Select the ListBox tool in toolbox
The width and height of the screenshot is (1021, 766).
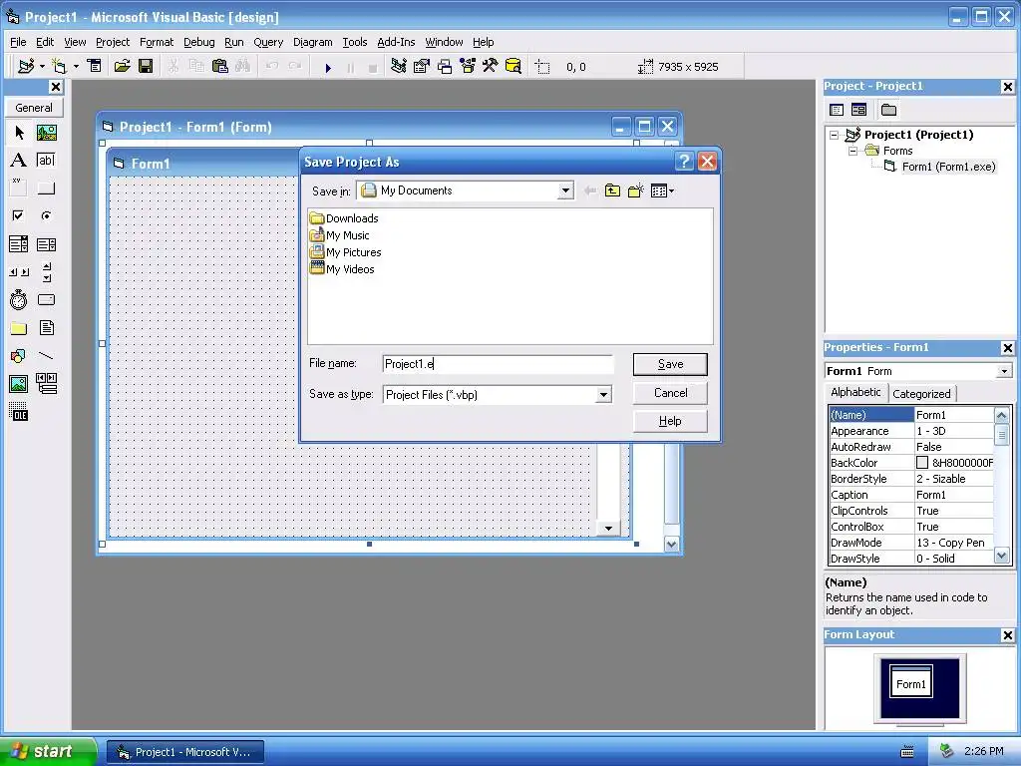tap(46, 244)
